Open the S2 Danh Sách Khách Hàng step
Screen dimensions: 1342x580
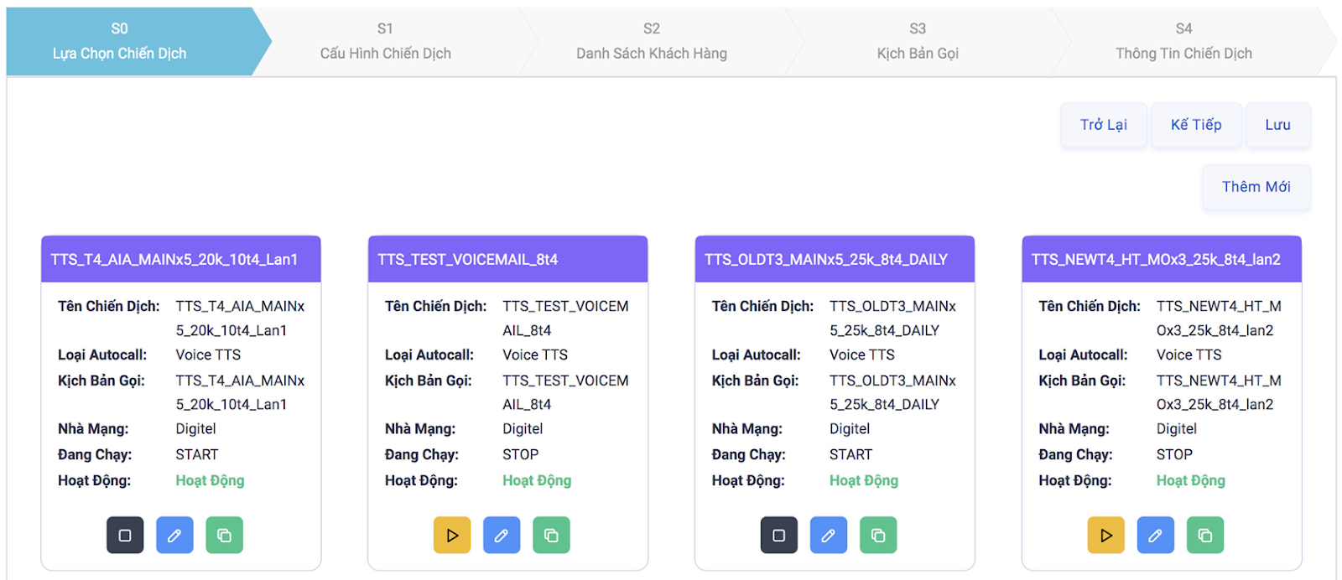click(x=652, y=42)
